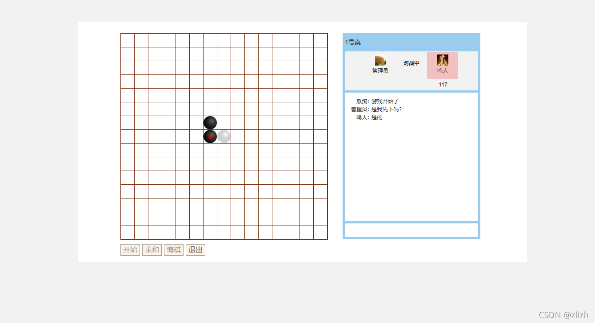595x323 pixels.
Task: Click the 开始 (start) button
Action: point(130,250)
